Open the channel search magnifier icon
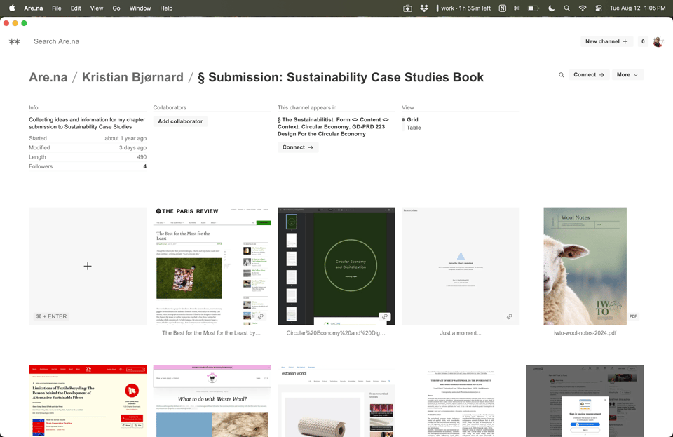This screenshot has height=437, width=673. click(561, 74)
